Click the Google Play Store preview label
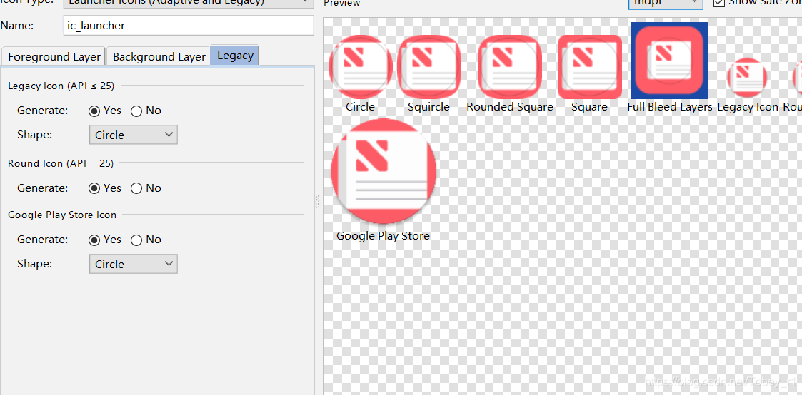 point(383,236)
